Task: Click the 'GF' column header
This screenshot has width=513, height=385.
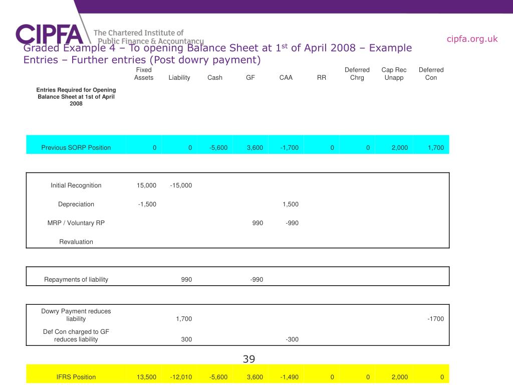Action: coord(250,78)
